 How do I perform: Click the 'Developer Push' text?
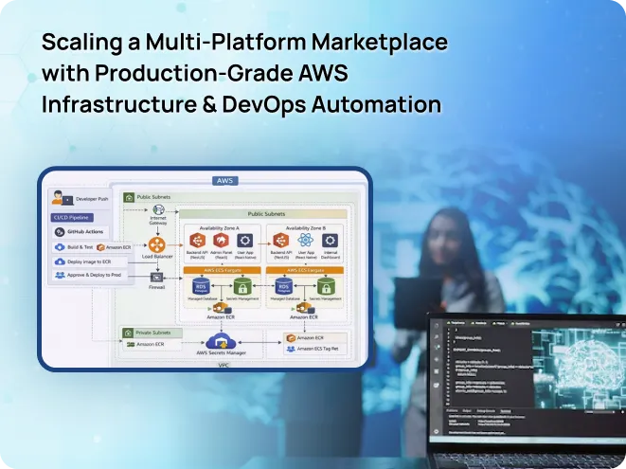pyautogui.click(x=92, y=199)
